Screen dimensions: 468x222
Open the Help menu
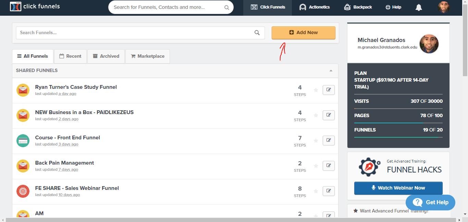click(x=393, y=7)
